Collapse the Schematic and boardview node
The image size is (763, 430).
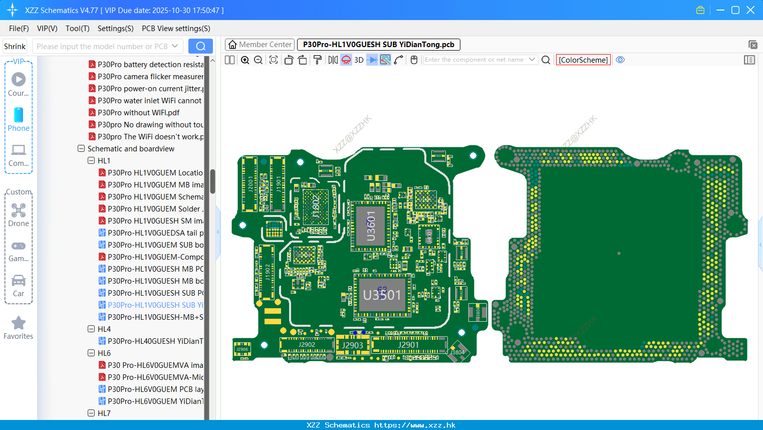tap(81, 149)
